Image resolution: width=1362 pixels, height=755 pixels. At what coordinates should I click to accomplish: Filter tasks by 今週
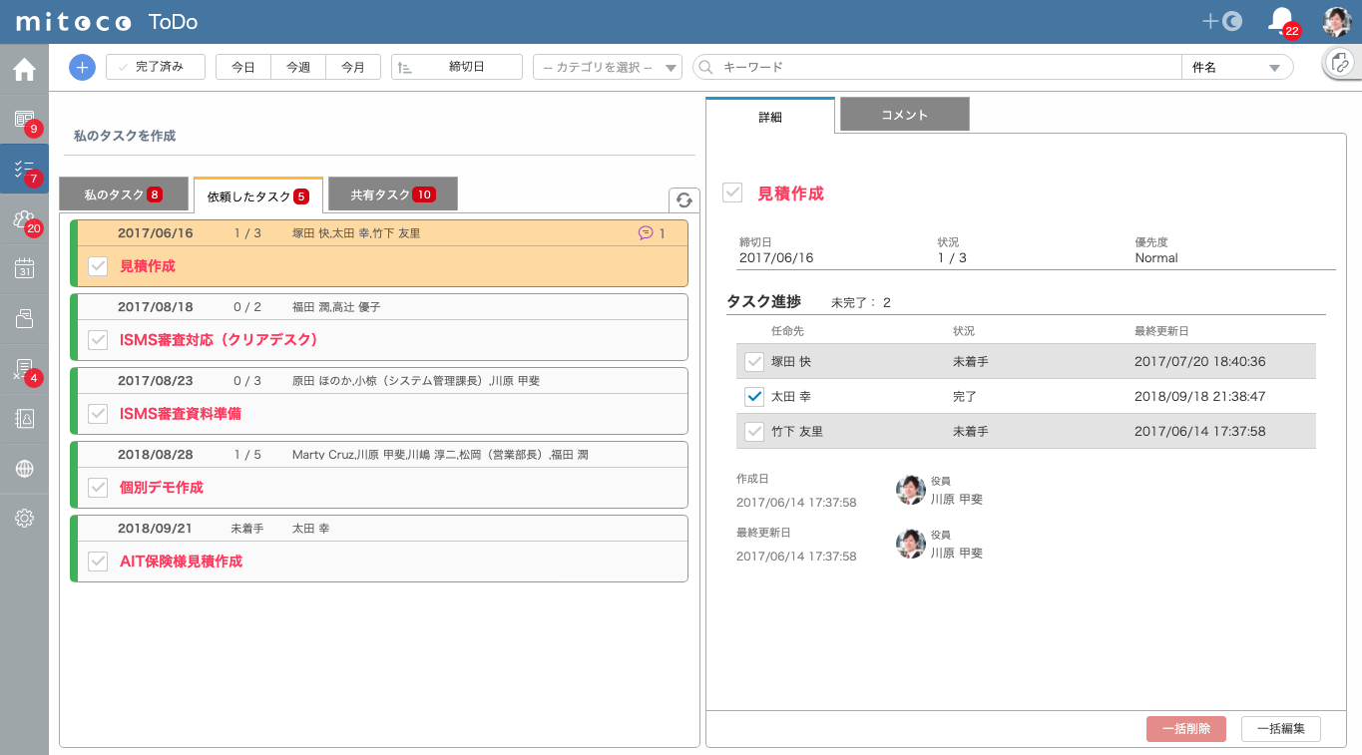[298, 67]
